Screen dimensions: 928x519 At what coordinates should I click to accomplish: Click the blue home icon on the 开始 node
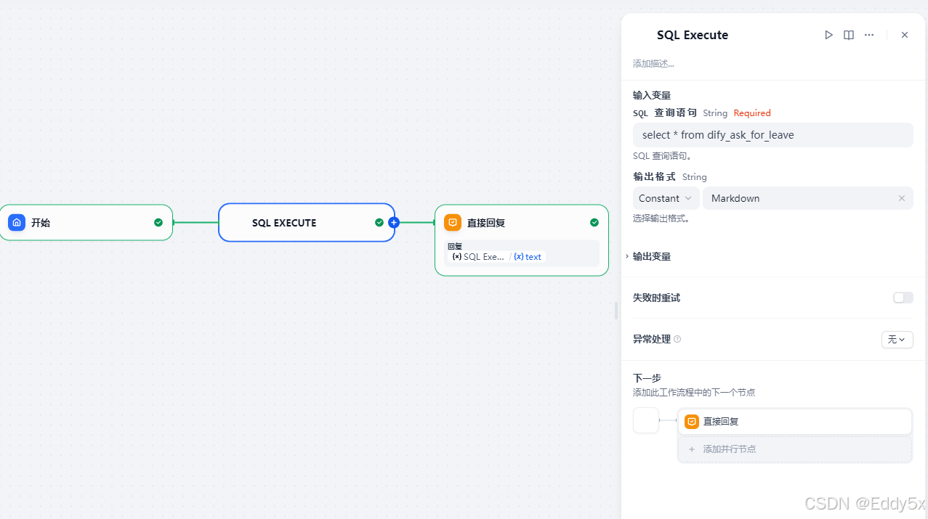[x=16, y=222]
